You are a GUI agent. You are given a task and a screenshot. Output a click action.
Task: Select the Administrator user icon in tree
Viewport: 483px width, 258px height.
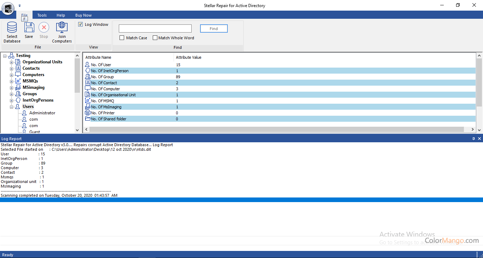(x=24, y=113)
